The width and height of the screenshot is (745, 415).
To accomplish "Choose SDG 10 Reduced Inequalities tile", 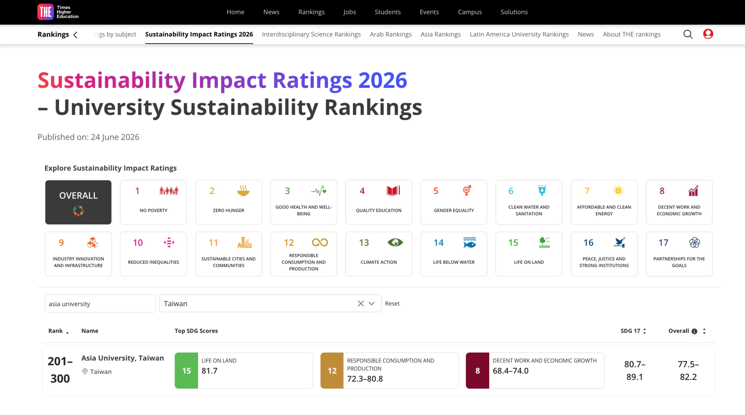I will click(x=153, y=254).
